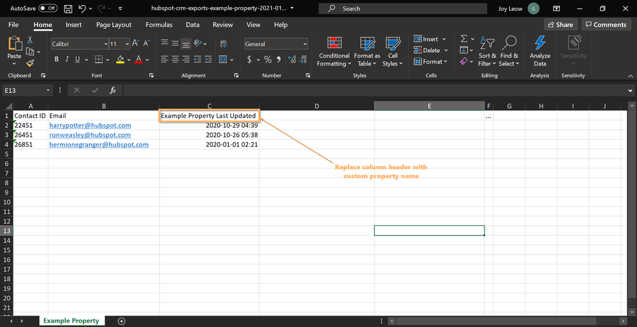
Task: Click the Orientation text angle icon
Action: (198, 43)
